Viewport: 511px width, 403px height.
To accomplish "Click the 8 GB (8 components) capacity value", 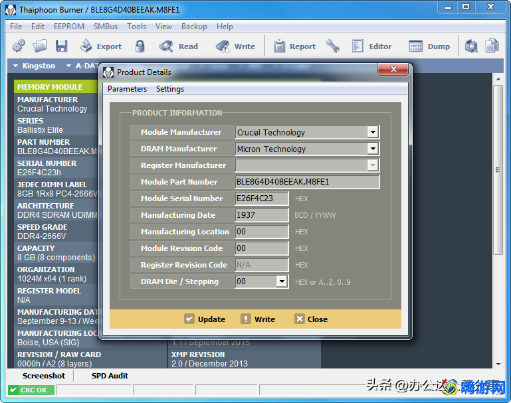I will tap(56, 258).
